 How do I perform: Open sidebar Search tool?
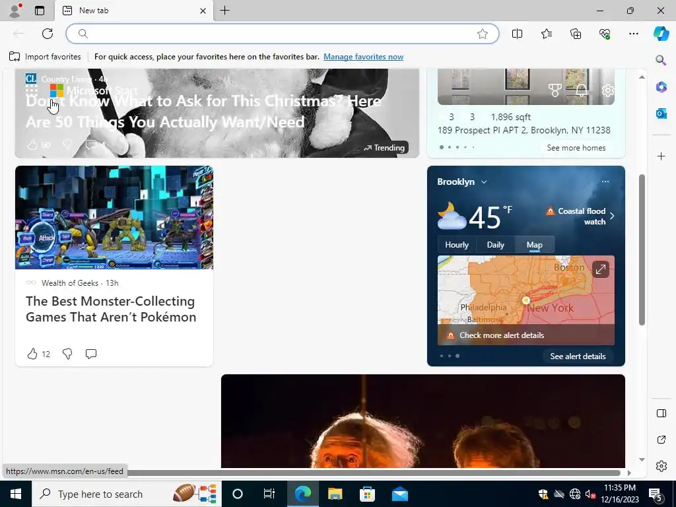[x=661, y=60]
